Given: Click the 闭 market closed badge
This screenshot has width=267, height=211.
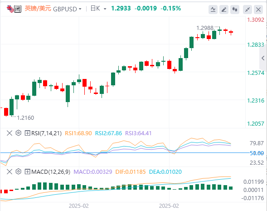Looking at the screenshot, I should (x=18, y=9).
